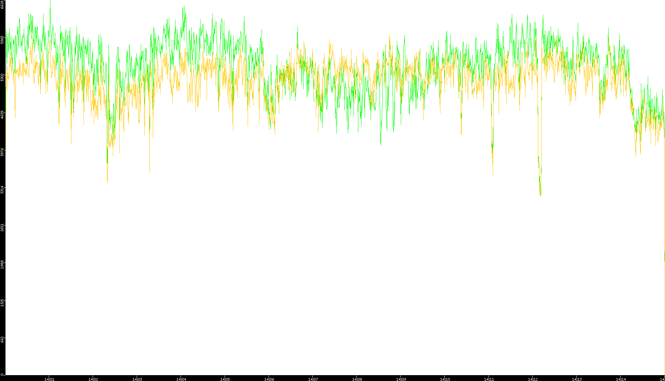The width and height of the screenshot is (665, 381).
Task: Click the 662 vertical axis label
Action: (x=3, y=340)
